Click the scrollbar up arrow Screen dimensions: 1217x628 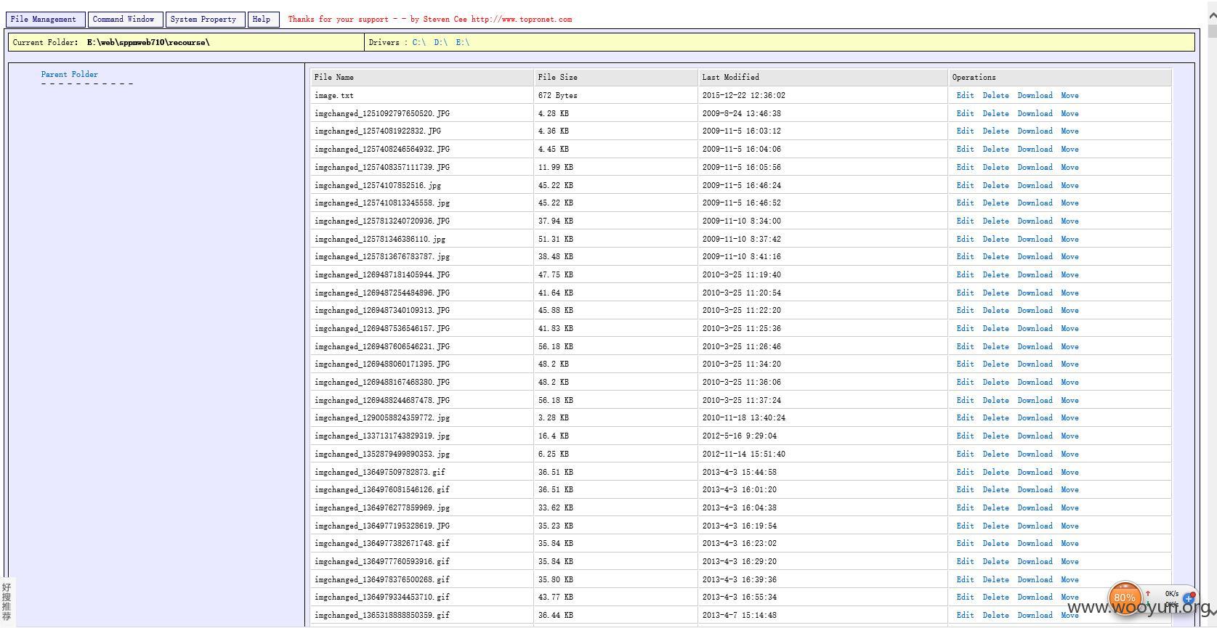pyautogui.click(x=1211, y=15)
